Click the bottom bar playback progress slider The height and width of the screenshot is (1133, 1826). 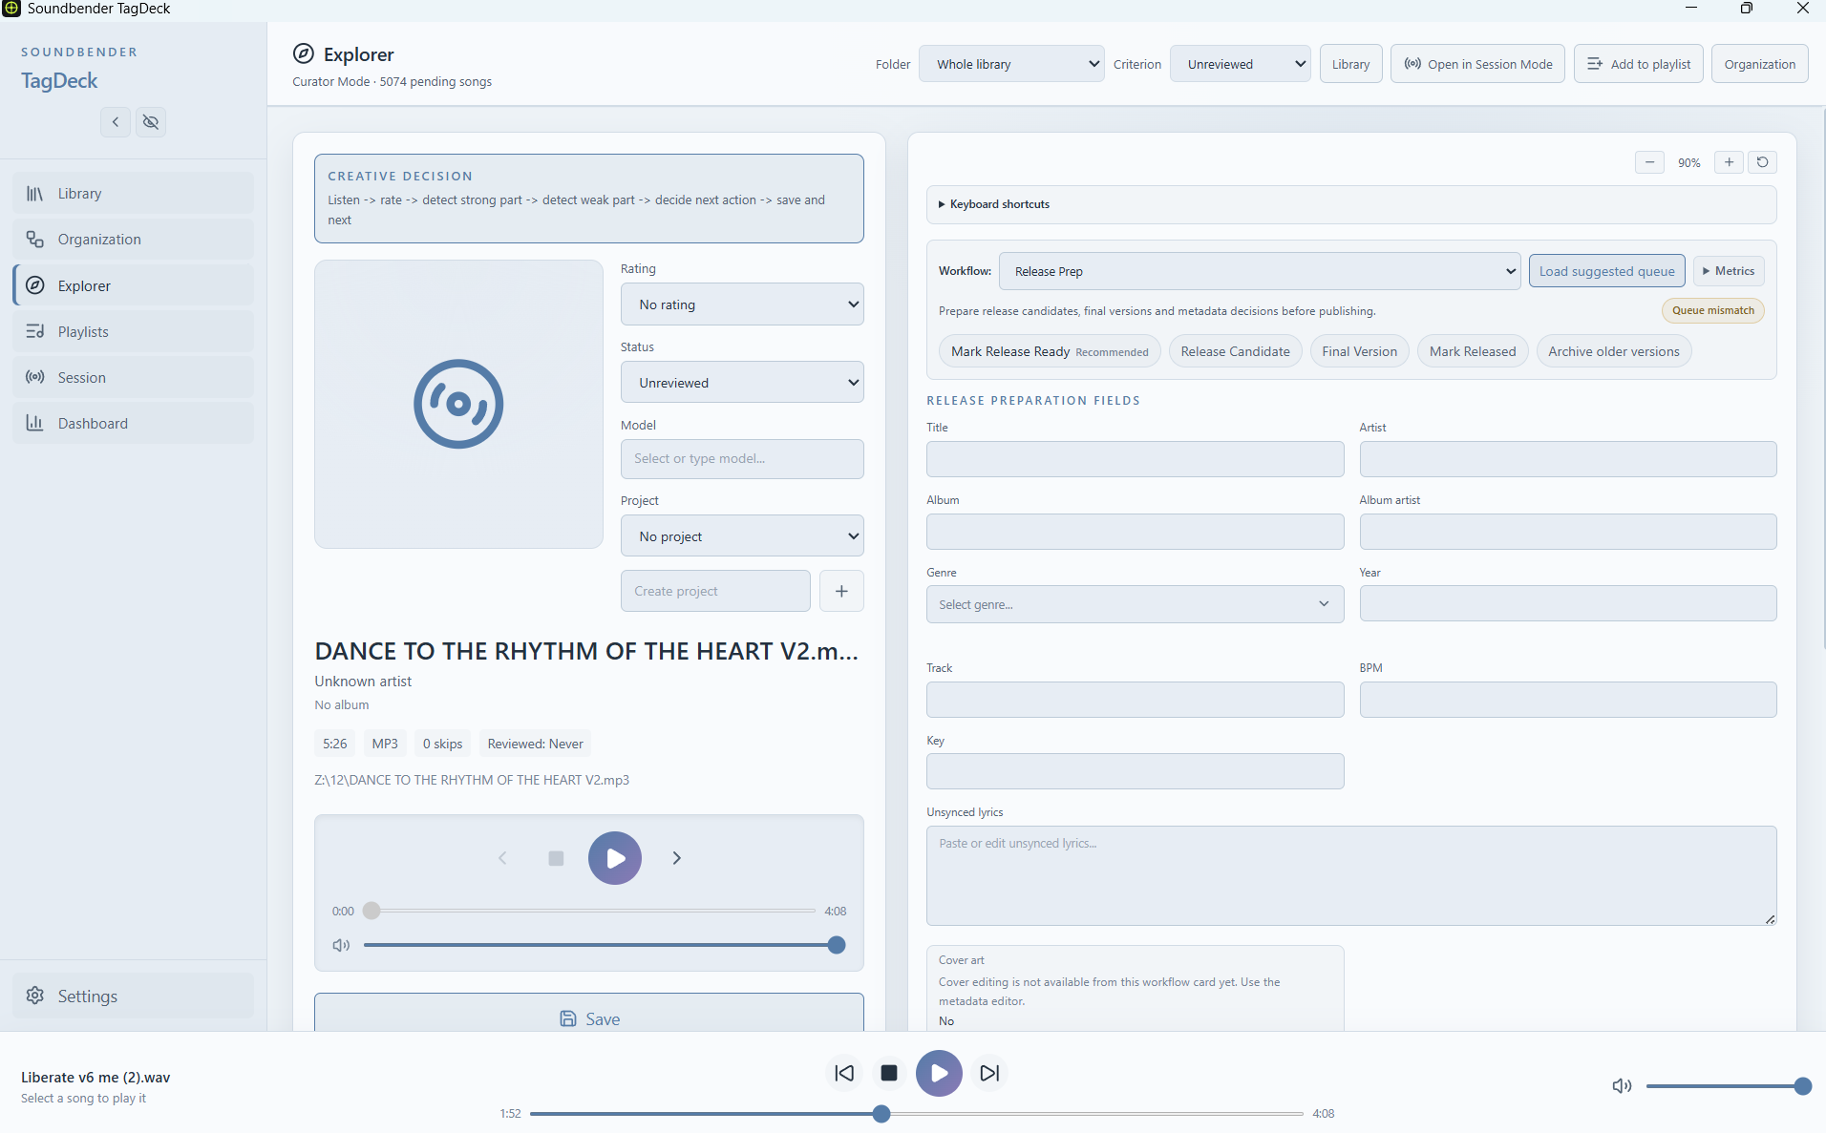[x=917, y=1114]
